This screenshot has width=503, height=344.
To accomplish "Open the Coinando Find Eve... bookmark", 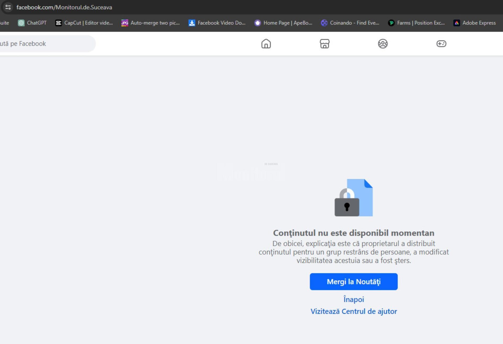I will point(350,23).
